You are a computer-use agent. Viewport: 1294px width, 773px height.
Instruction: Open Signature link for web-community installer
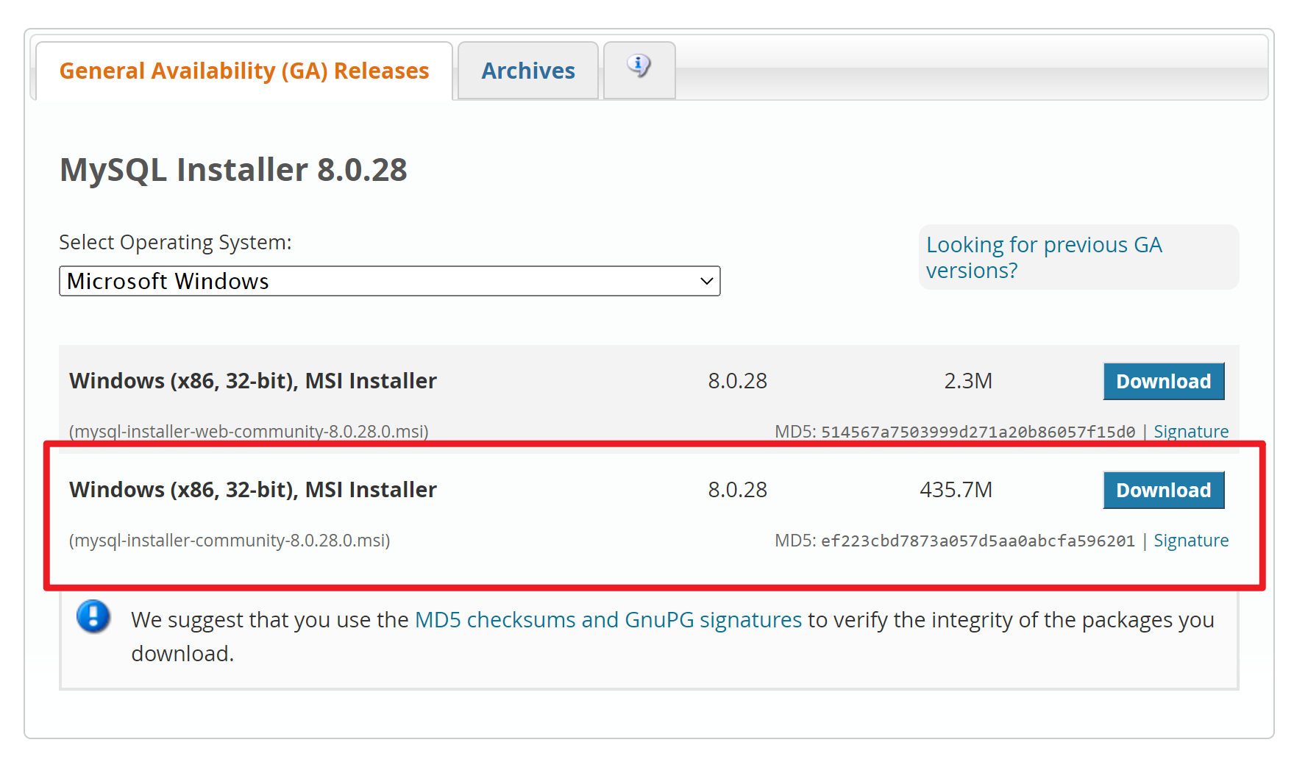(x=1191, y=432)
